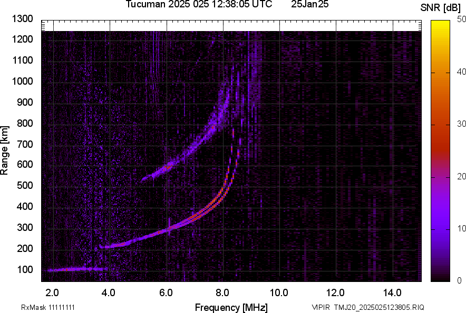Click the frequency tick label '6.0'
Image resolution: width=466 pixels, height=313 pixels.
166,292
